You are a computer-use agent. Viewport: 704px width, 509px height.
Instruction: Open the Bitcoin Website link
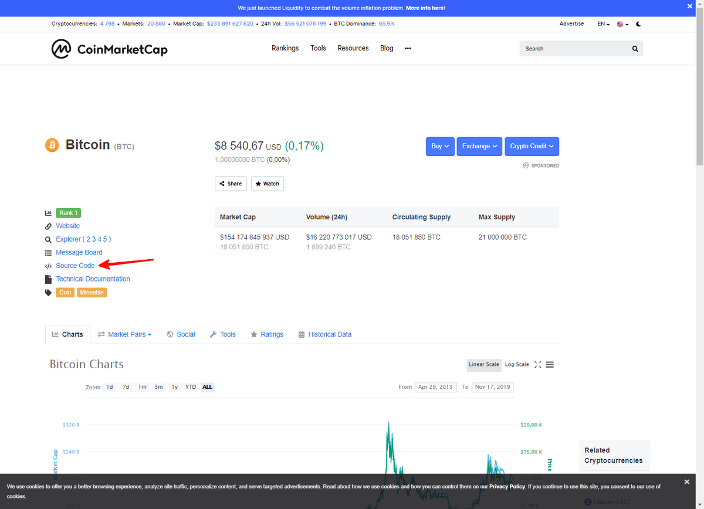68,226
